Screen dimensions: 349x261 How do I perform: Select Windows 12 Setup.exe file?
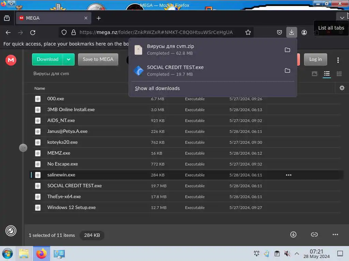187,208
